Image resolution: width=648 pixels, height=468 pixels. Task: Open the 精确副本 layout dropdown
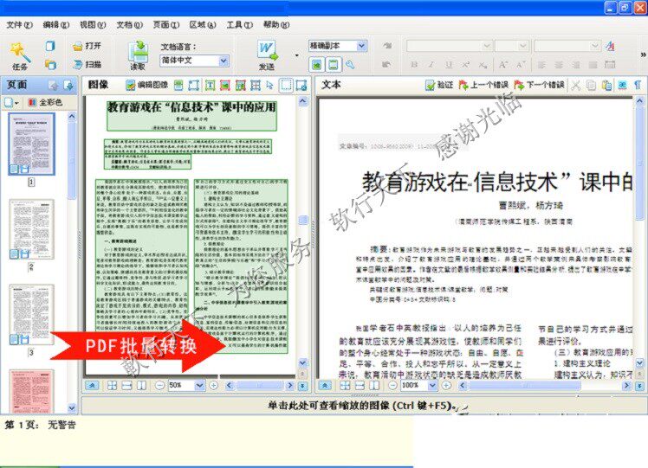click(361, 45)
